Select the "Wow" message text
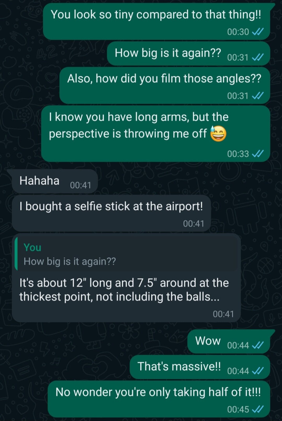 tap(208, 341)
